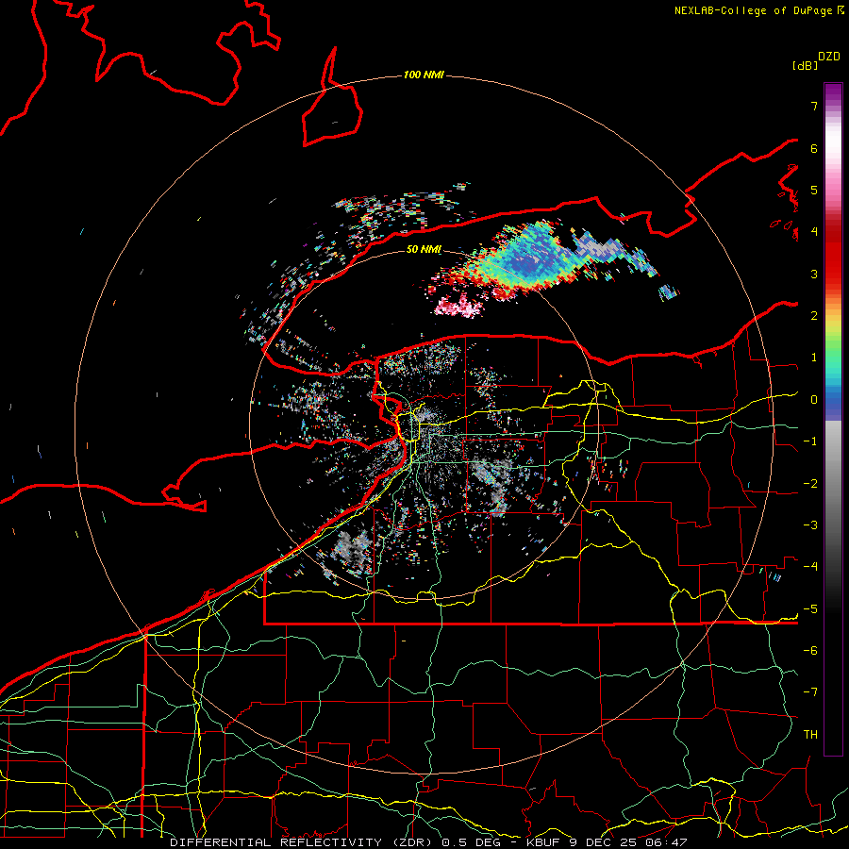
Task: Click the gray band of the color bar
Action: 833,466
